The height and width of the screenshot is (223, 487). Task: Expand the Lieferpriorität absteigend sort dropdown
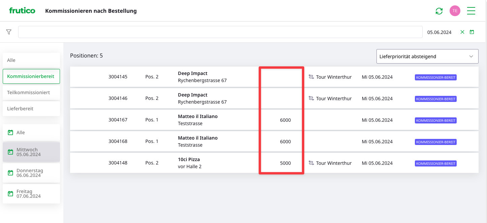(x=427, y=57)
